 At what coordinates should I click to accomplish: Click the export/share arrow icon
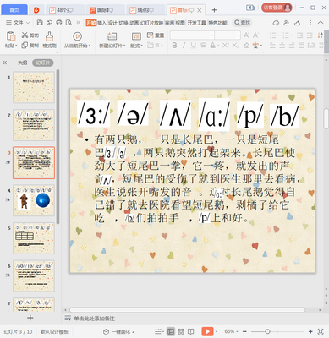pos(297,23)
